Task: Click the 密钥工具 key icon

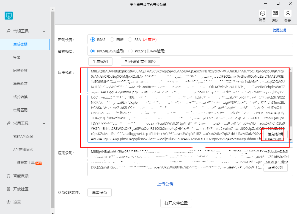Action: click(9, 31)
